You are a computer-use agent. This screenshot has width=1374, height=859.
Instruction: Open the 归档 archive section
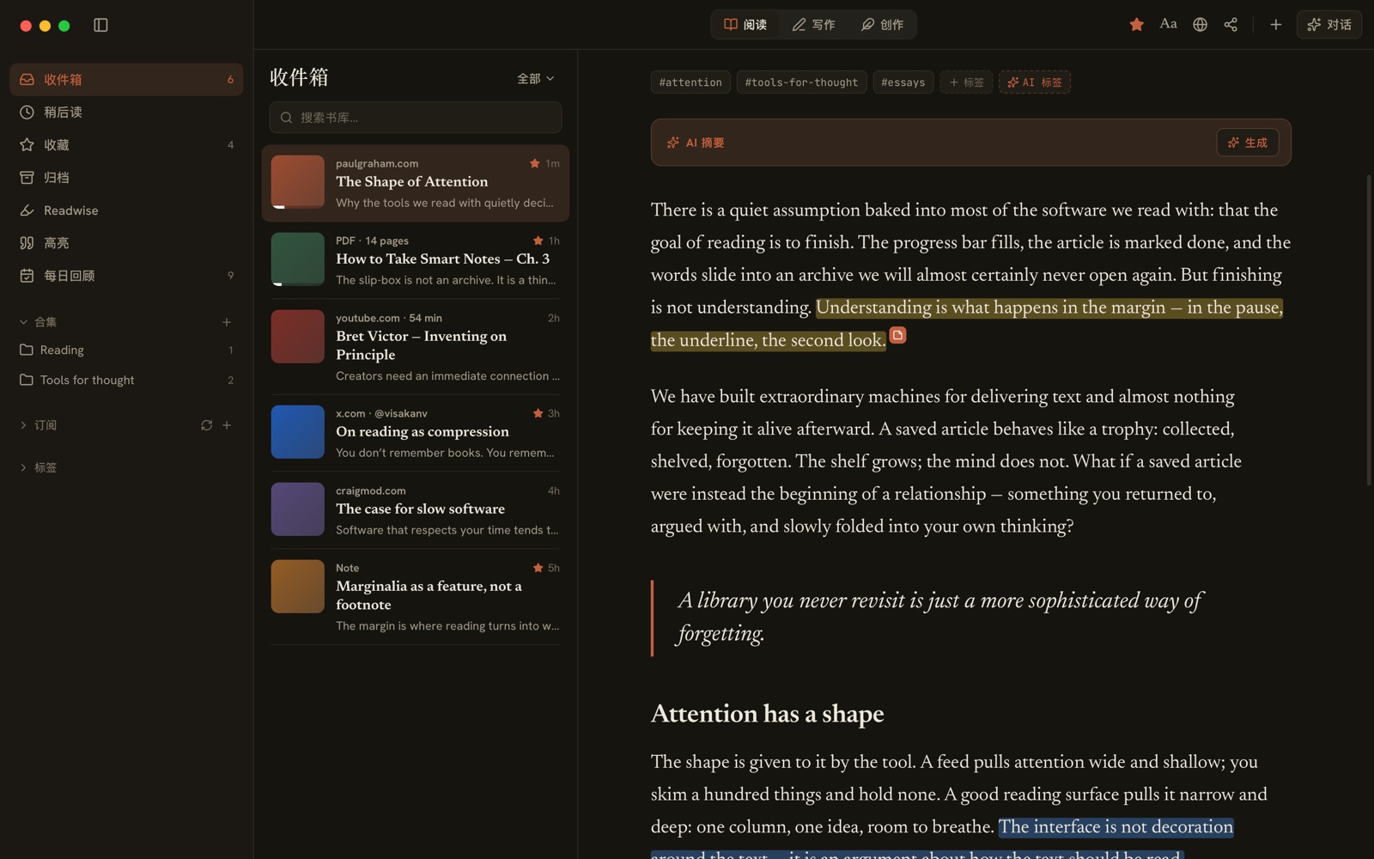[126, 177]
